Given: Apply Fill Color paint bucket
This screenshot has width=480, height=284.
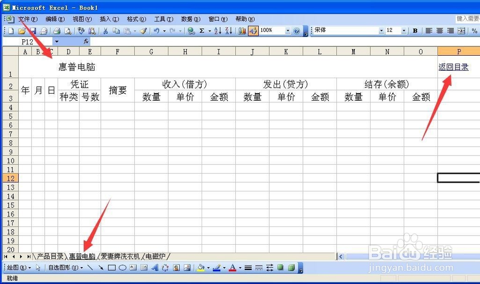Looking at the screenshot, I should (201, 268).
